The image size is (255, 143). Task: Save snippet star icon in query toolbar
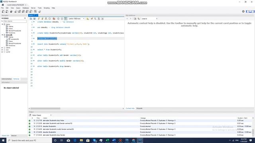[x=88, y=19]
